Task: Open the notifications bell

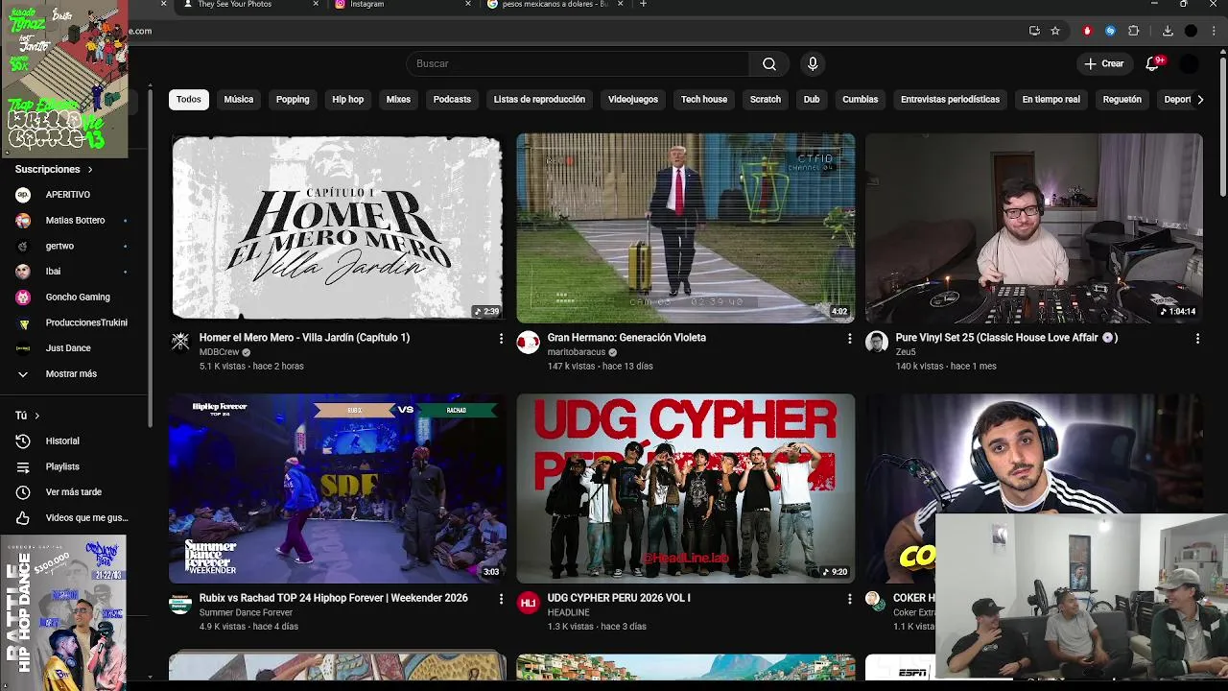Action: point(1152,63)
